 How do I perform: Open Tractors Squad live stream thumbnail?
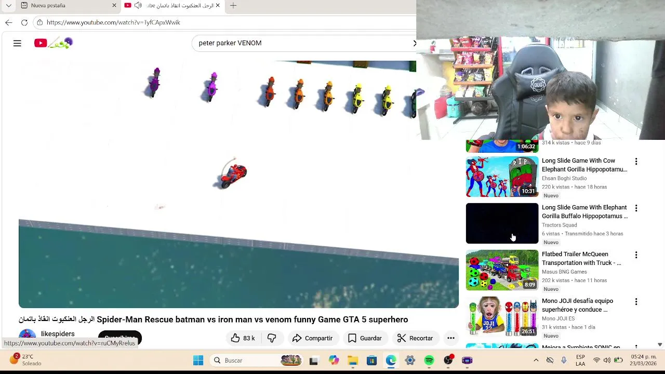502,223
